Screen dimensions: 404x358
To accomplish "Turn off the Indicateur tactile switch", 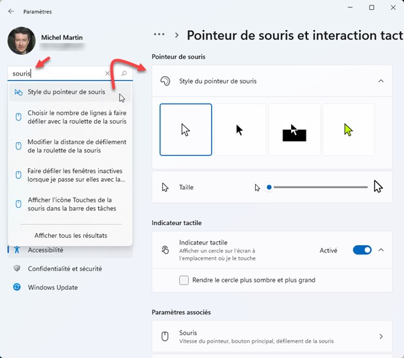I will point(362,250).
